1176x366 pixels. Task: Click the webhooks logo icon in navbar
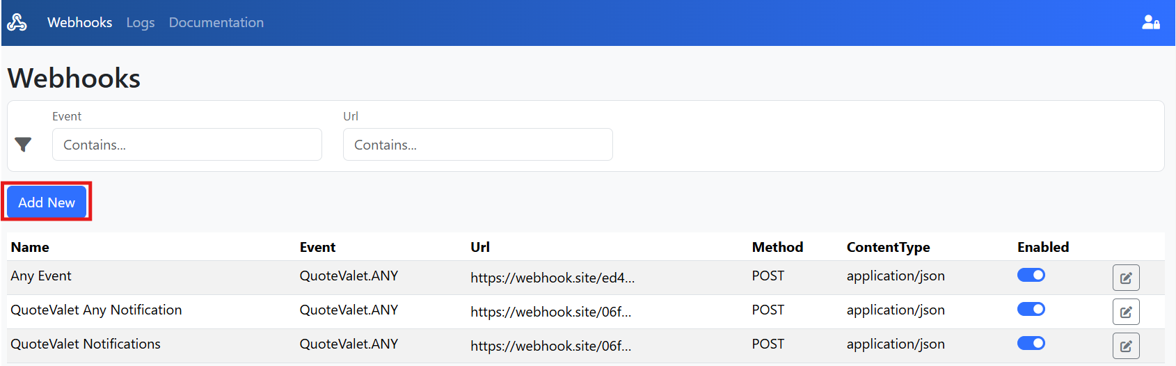coord(17,22)
